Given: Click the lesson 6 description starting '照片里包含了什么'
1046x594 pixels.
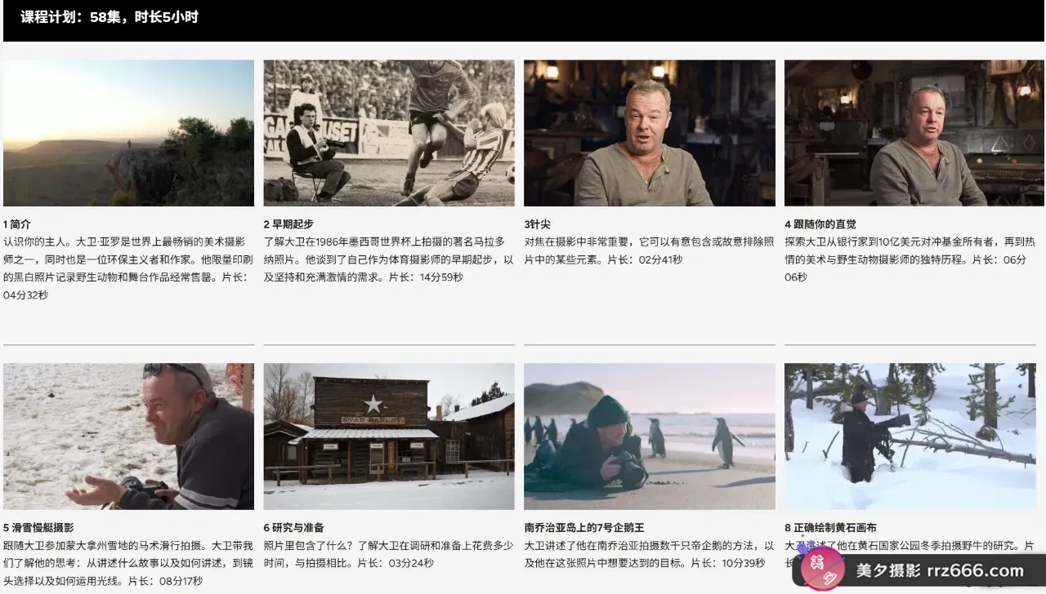Looking at the screenshot, I should tap(389, 554).
